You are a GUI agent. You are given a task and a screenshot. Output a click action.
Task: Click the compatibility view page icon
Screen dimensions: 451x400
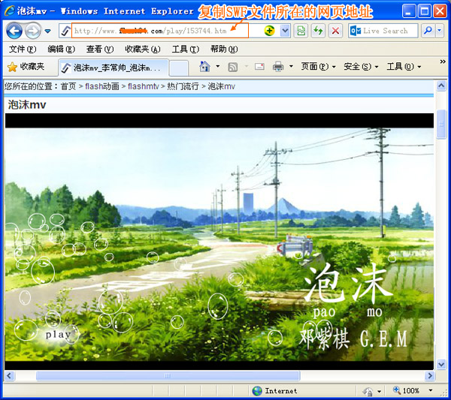301,31
